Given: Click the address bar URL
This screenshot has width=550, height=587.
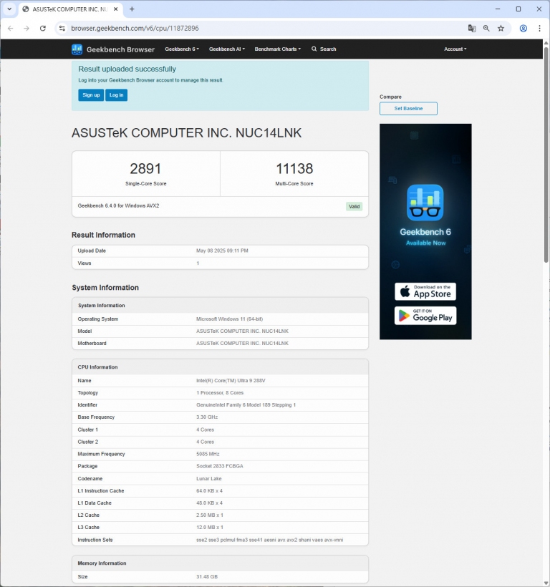Looking at the screenshot, I should tap(135, 29).
